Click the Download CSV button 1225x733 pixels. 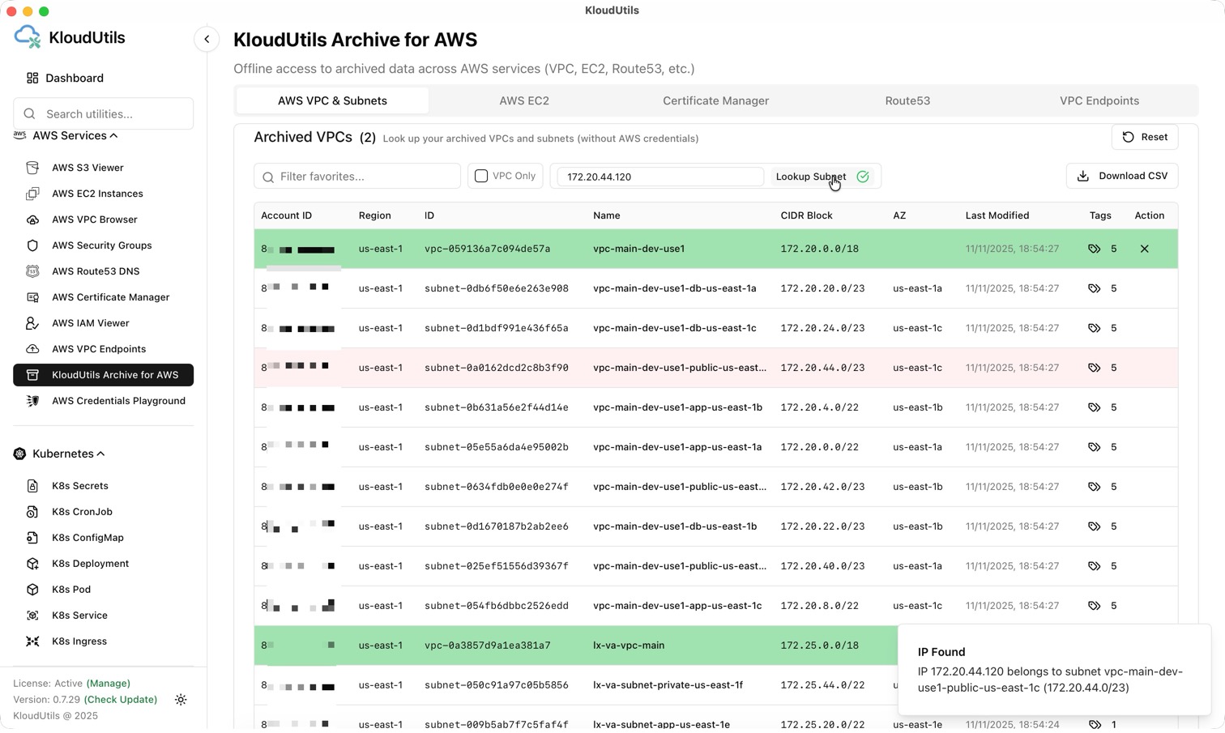pos(1121,176)
